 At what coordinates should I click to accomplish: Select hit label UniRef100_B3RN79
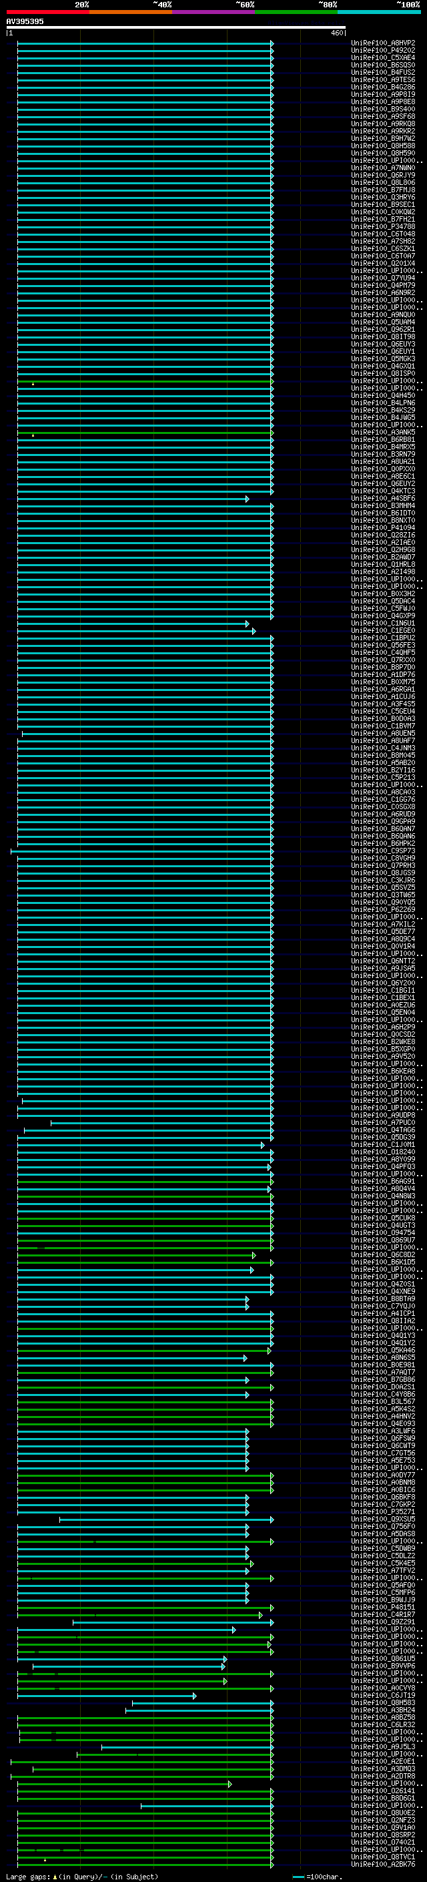383,455
